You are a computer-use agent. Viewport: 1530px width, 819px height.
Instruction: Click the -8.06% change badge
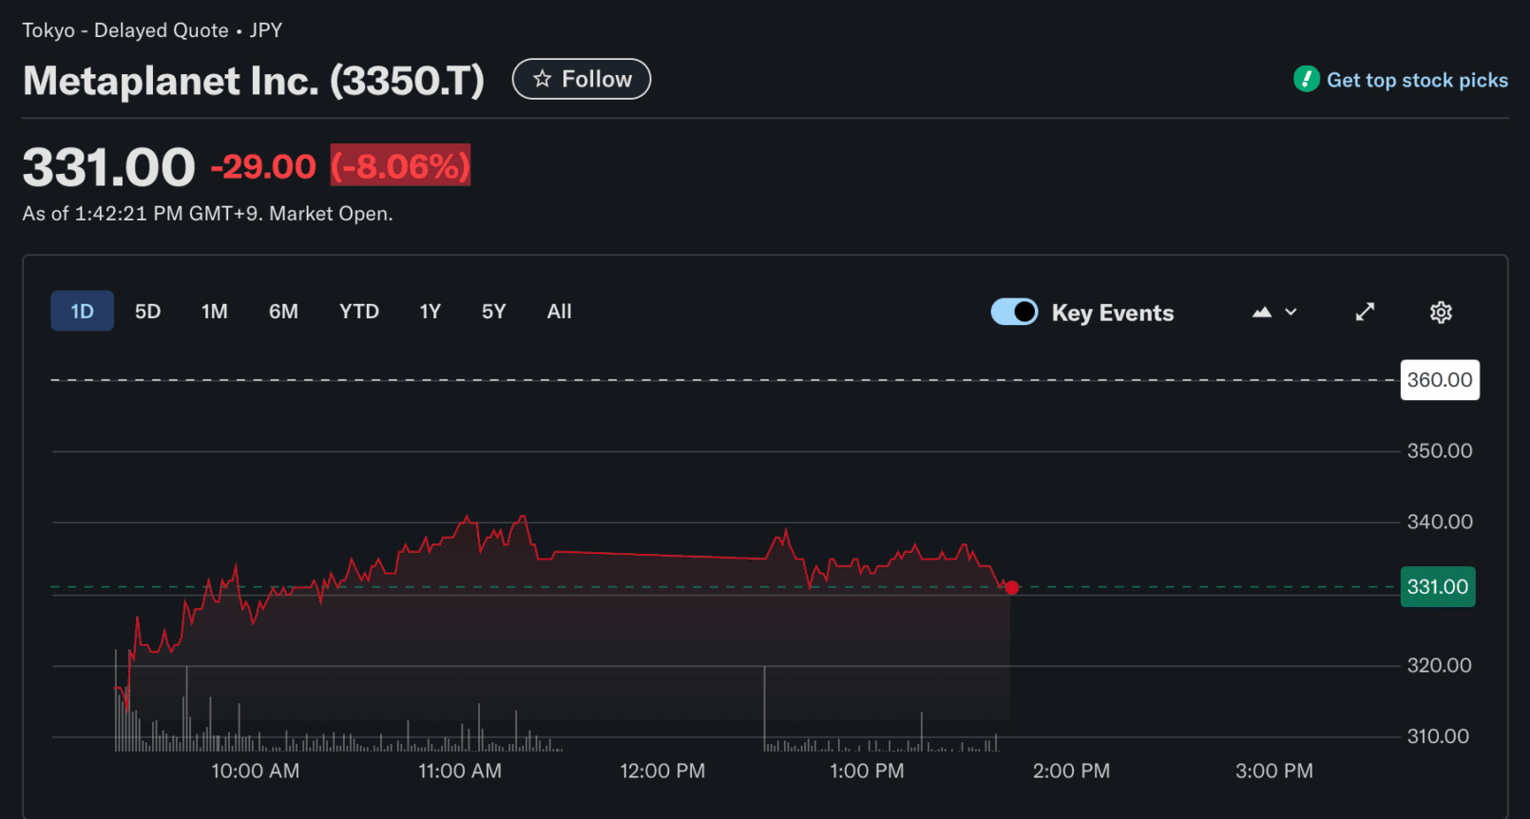[400, 165]
